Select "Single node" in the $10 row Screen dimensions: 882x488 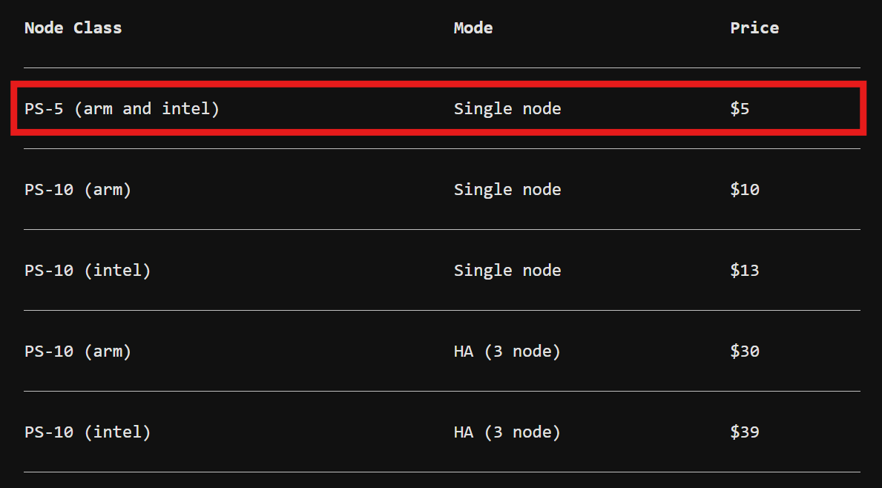[507, 190]
